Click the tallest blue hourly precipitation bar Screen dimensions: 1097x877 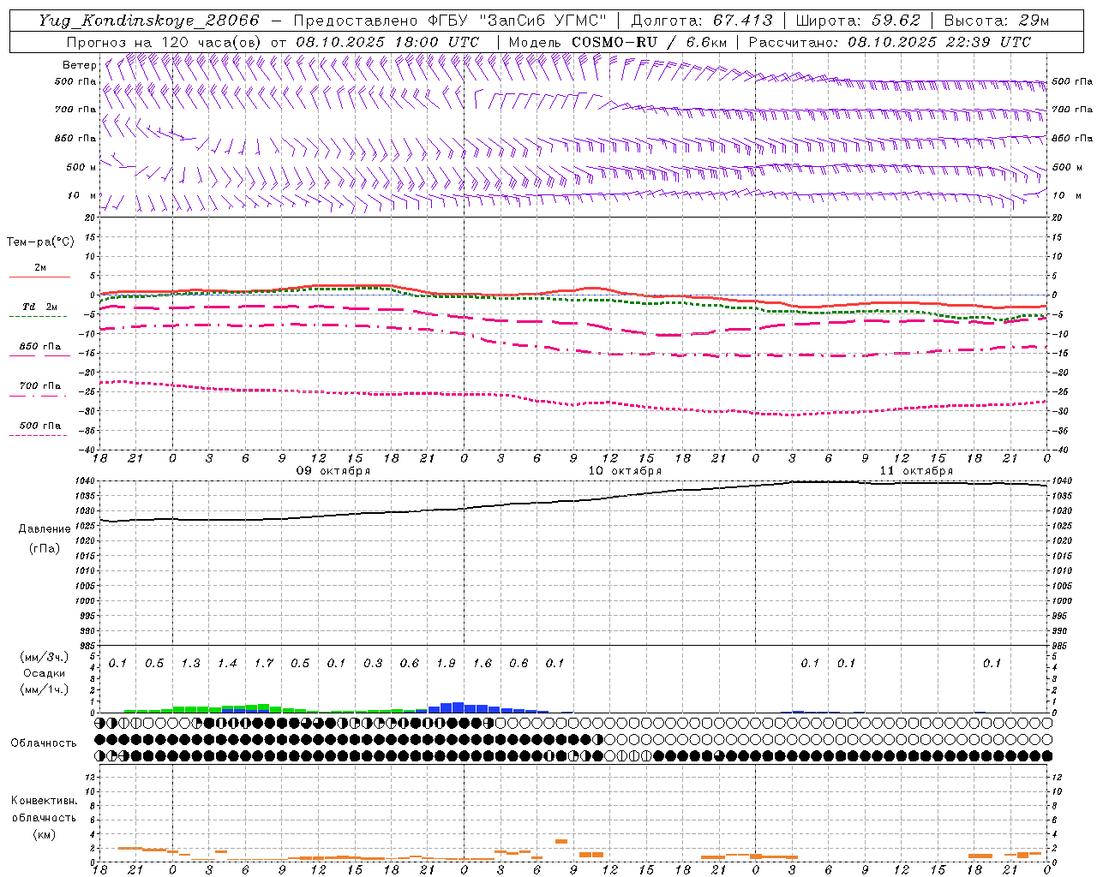[x=458, y=707]
